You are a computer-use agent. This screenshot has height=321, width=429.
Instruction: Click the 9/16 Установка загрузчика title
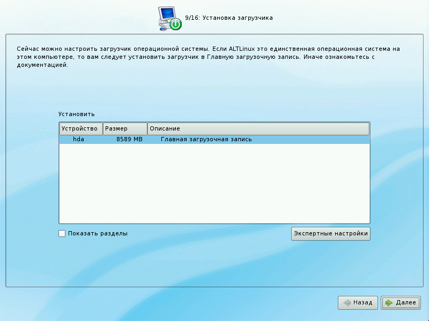(x=229, y=18)
